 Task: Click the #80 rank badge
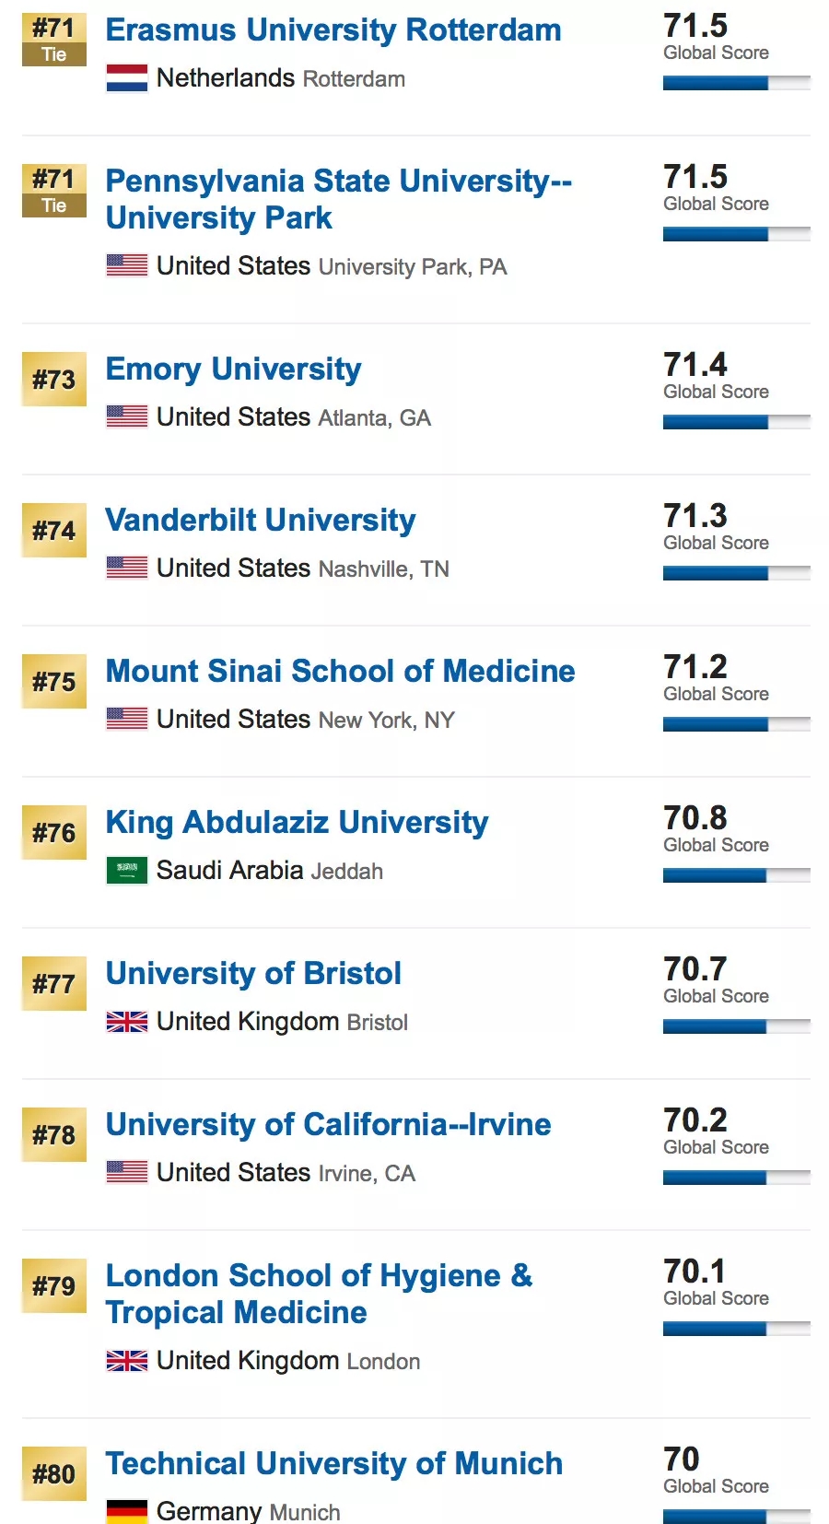(x=54, y=1474)
